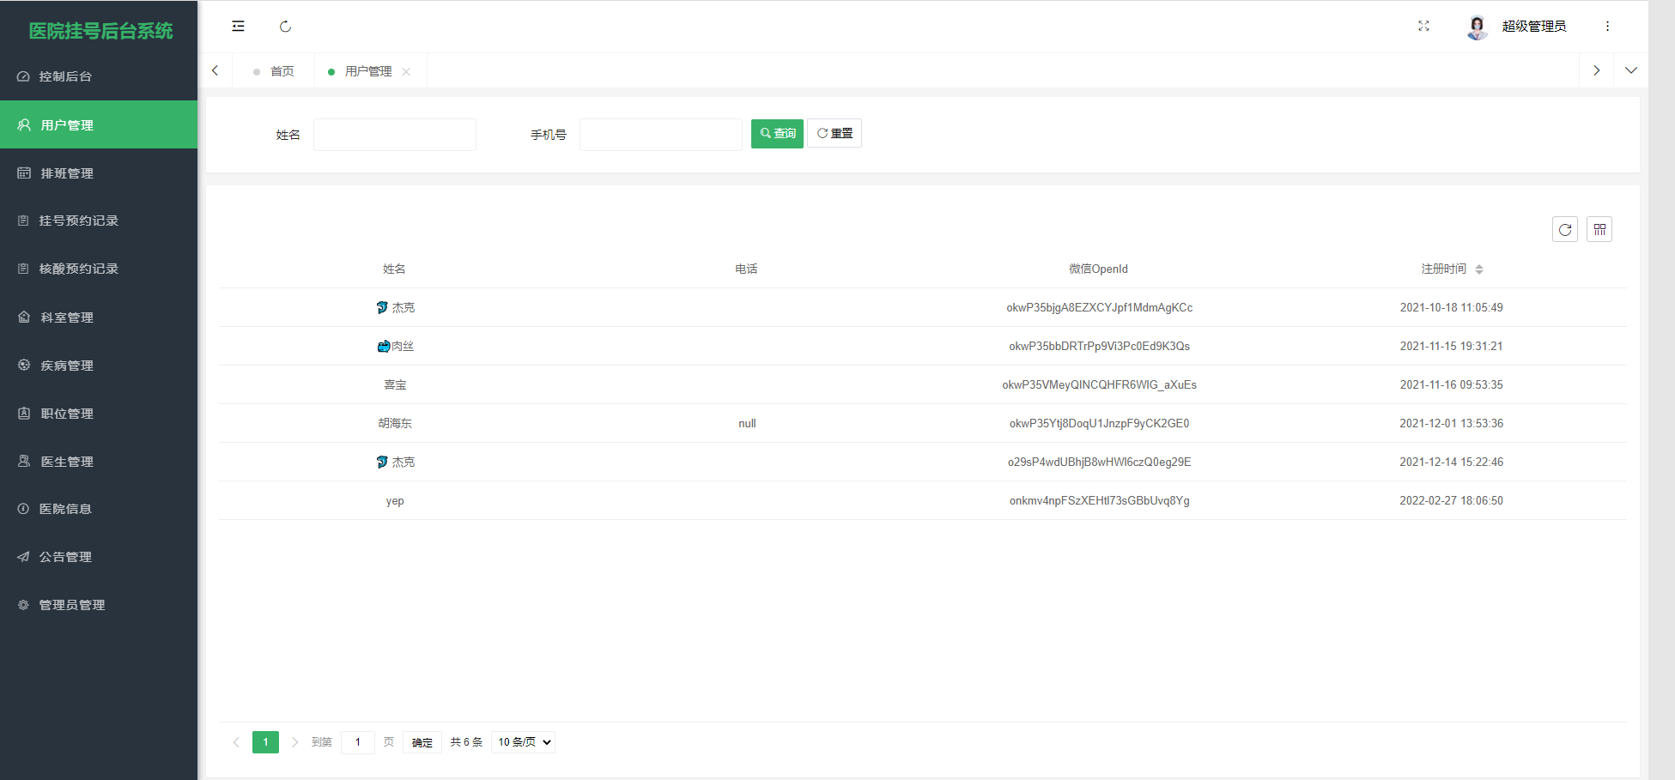Click the 手机号 search input field
1675x780 pixels.
[x=661, y=135]
